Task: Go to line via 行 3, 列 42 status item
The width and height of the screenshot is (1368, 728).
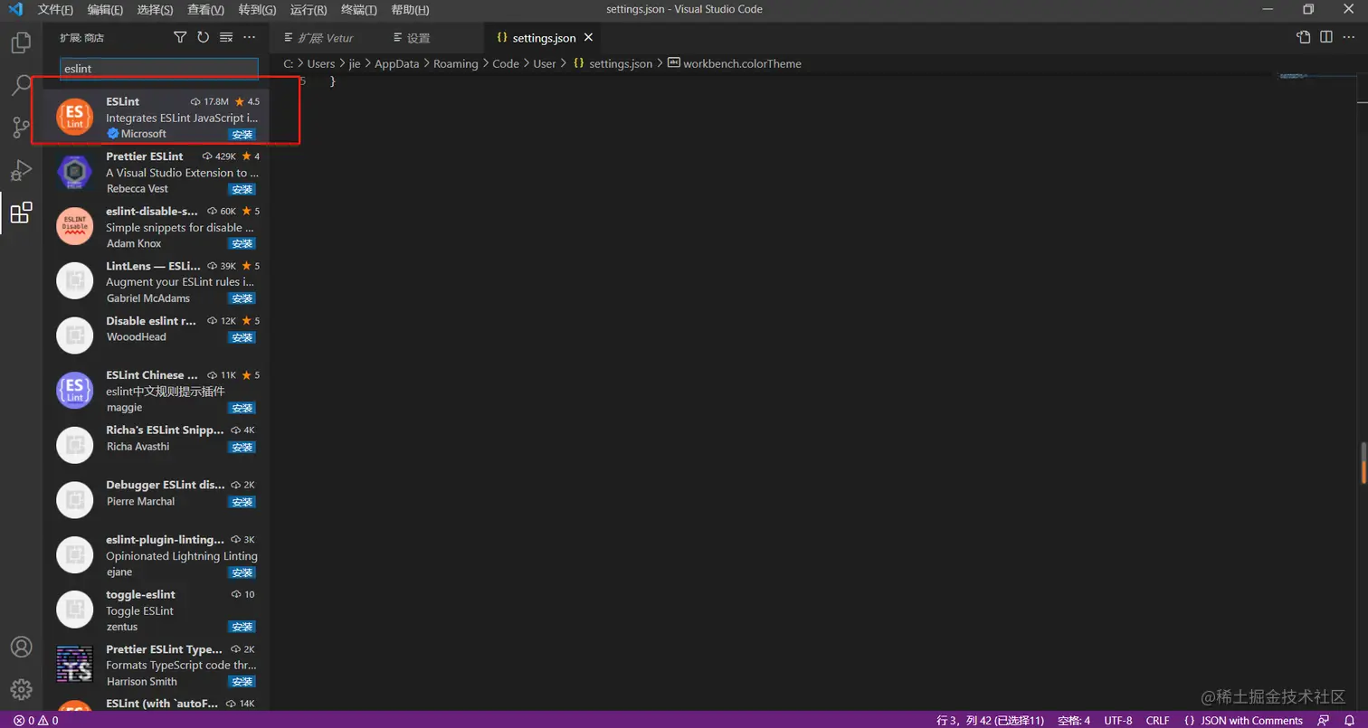Action: (x=991, y=721)
